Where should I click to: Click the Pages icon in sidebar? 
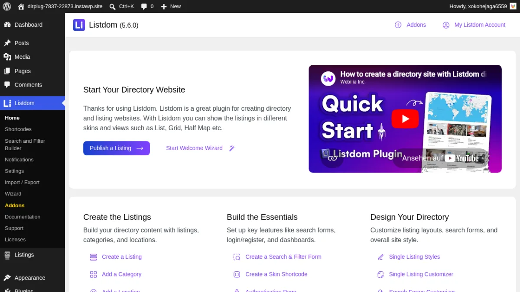click(7, 71)
